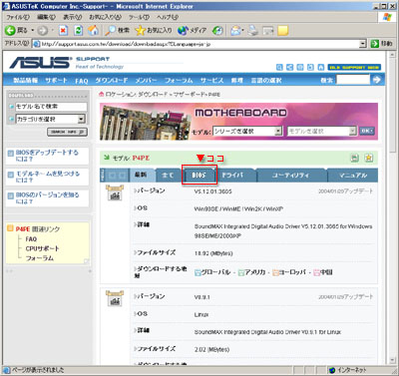The image size is (399, 376).
Task: Click the home icon left of yellow banner
Action: [x=321, y=67]
